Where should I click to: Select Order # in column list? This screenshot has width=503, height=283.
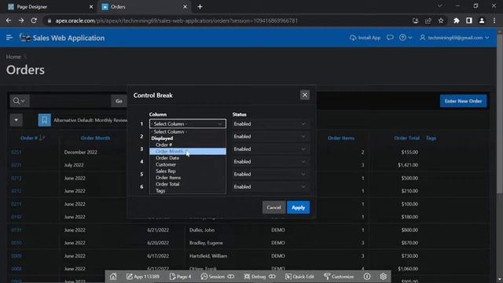tap(188, 145)
